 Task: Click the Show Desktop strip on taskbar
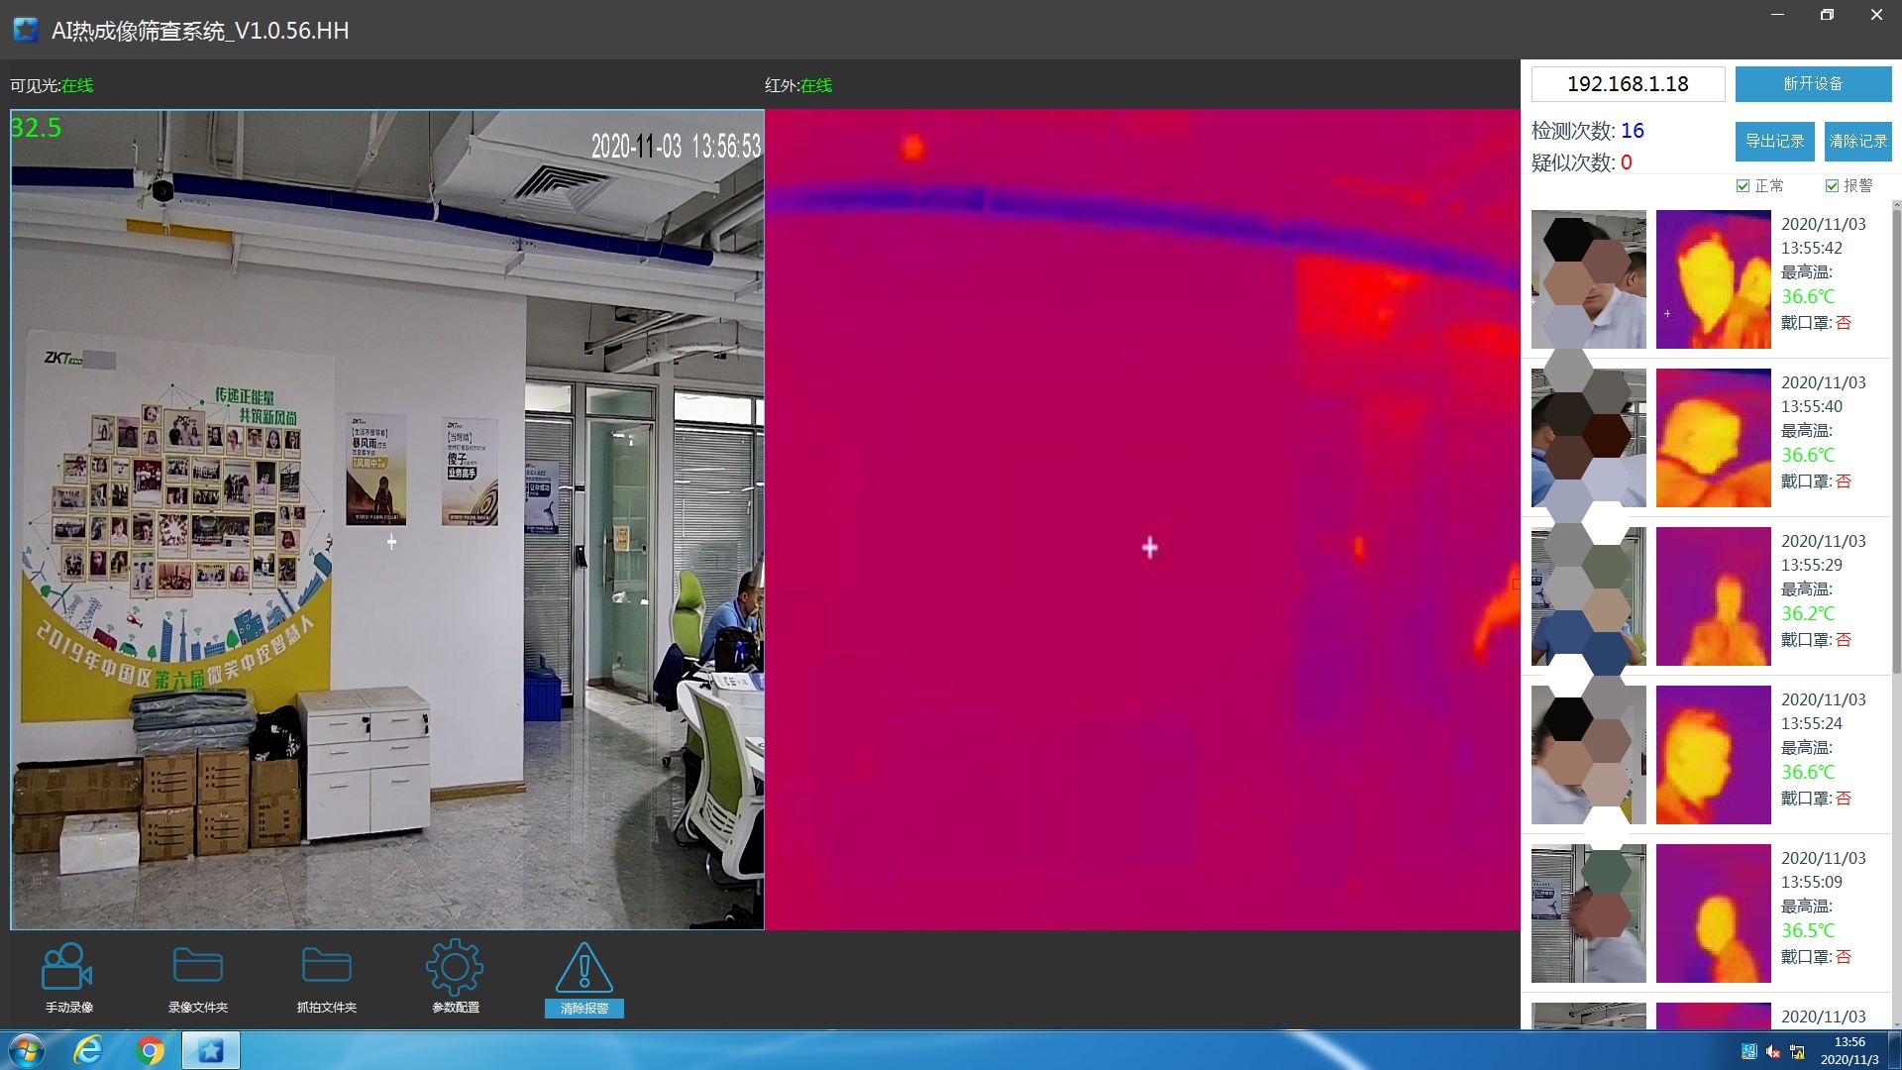1895,1050
